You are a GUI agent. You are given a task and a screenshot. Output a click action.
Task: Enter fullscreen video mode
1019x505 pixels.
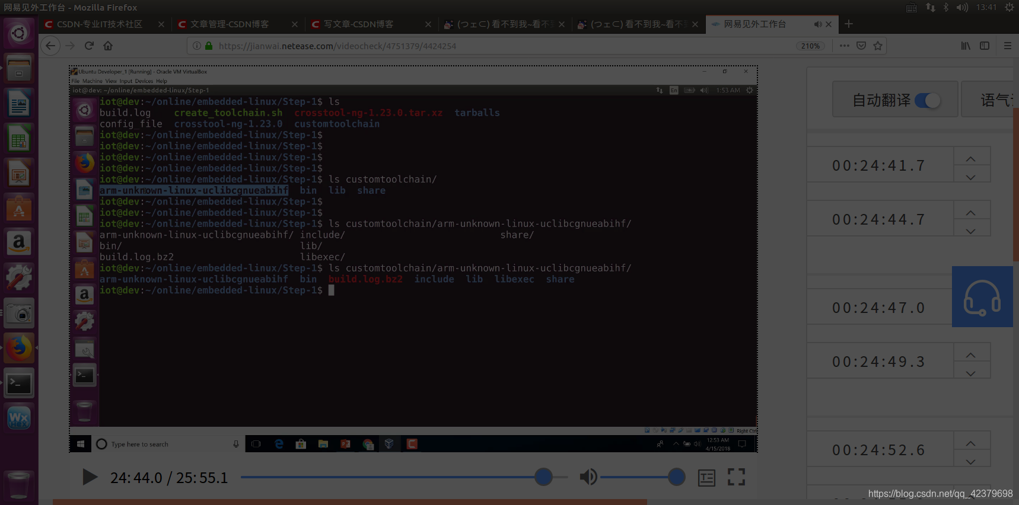[736, 477]
